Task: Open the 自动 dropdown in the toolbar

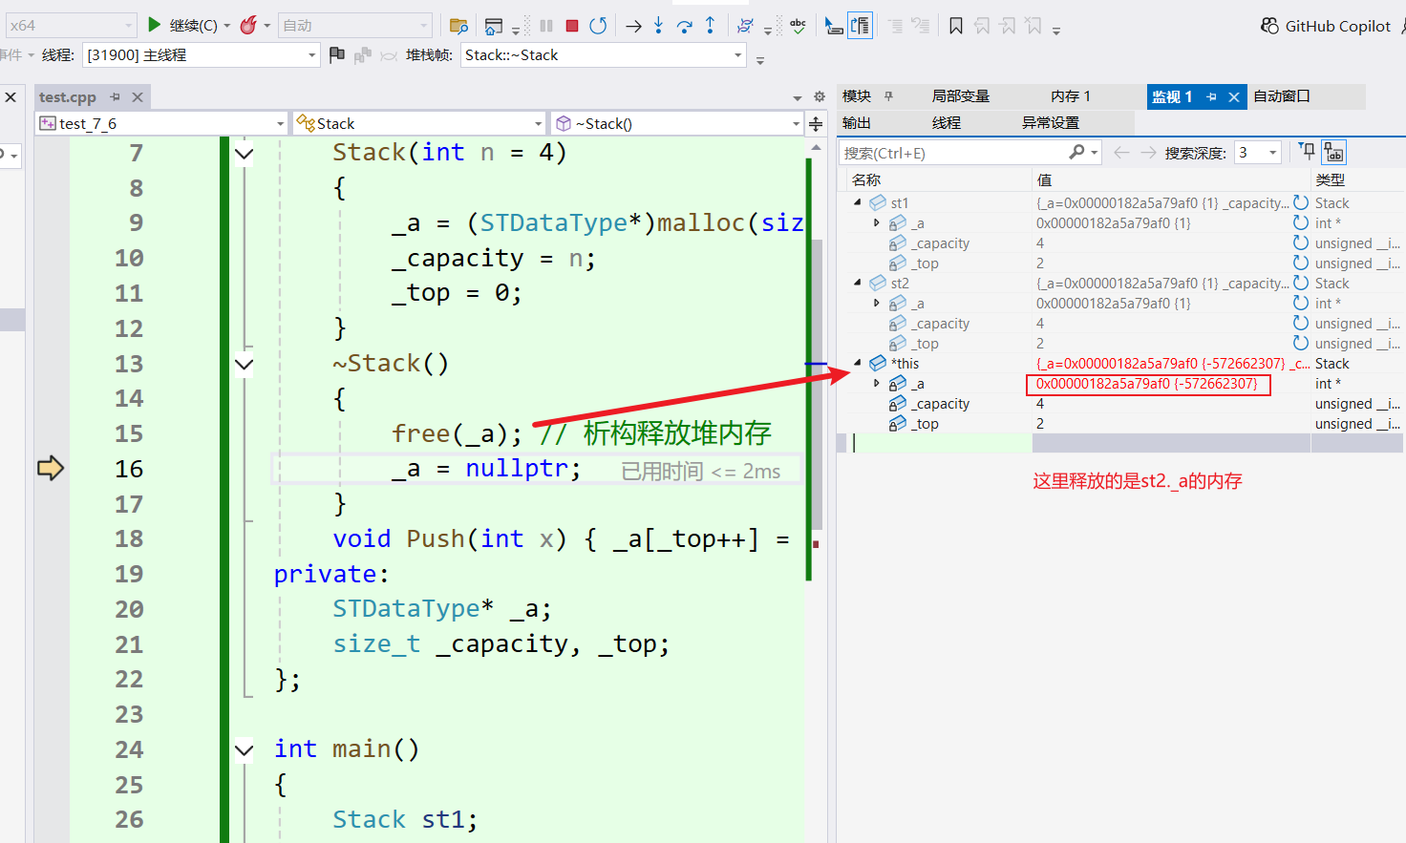Action: tap(355, 26)
